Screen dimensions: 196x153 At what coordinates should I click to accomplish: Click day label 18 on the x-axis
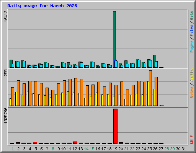click(x=109, y=149)
